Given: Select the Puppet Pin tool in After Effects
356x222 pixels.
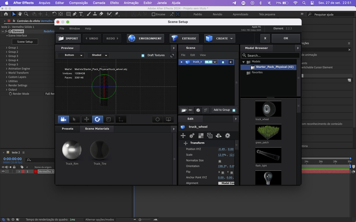Looking at the screenshot, I should tap(116, 14).
